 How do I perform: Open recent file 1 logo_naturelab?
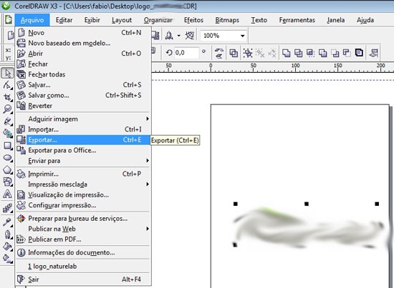83,266
